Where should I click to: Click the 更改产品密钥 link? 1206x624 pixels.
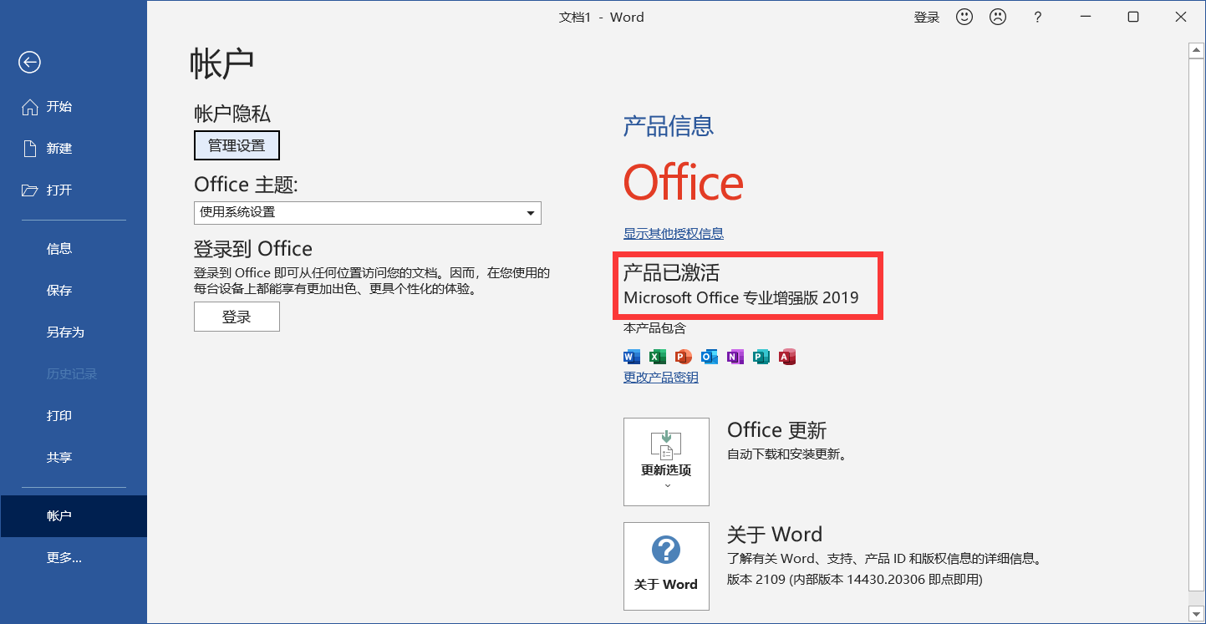pos(661,378)
